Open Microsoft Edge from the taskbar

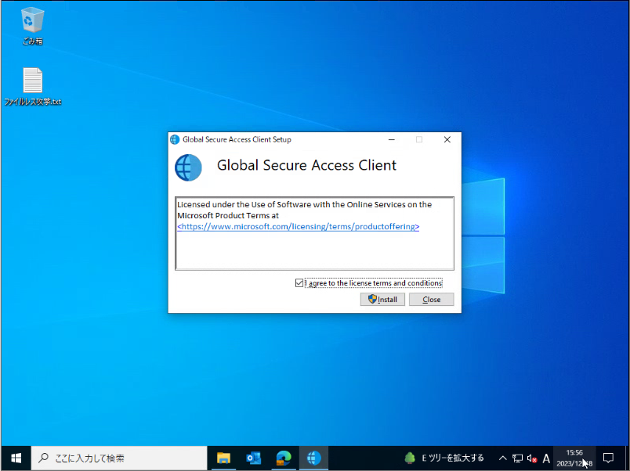pyautogui.click(x=284, y=458)
